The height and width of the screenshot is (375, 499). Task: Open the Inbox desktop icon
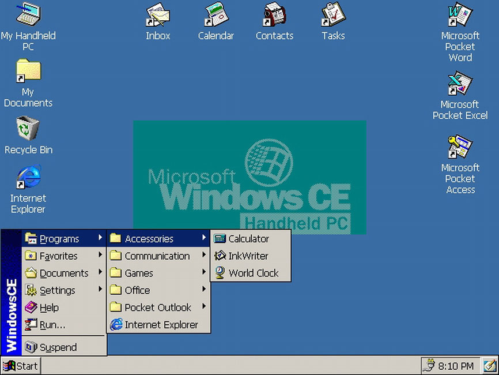(x=157, y=16)
